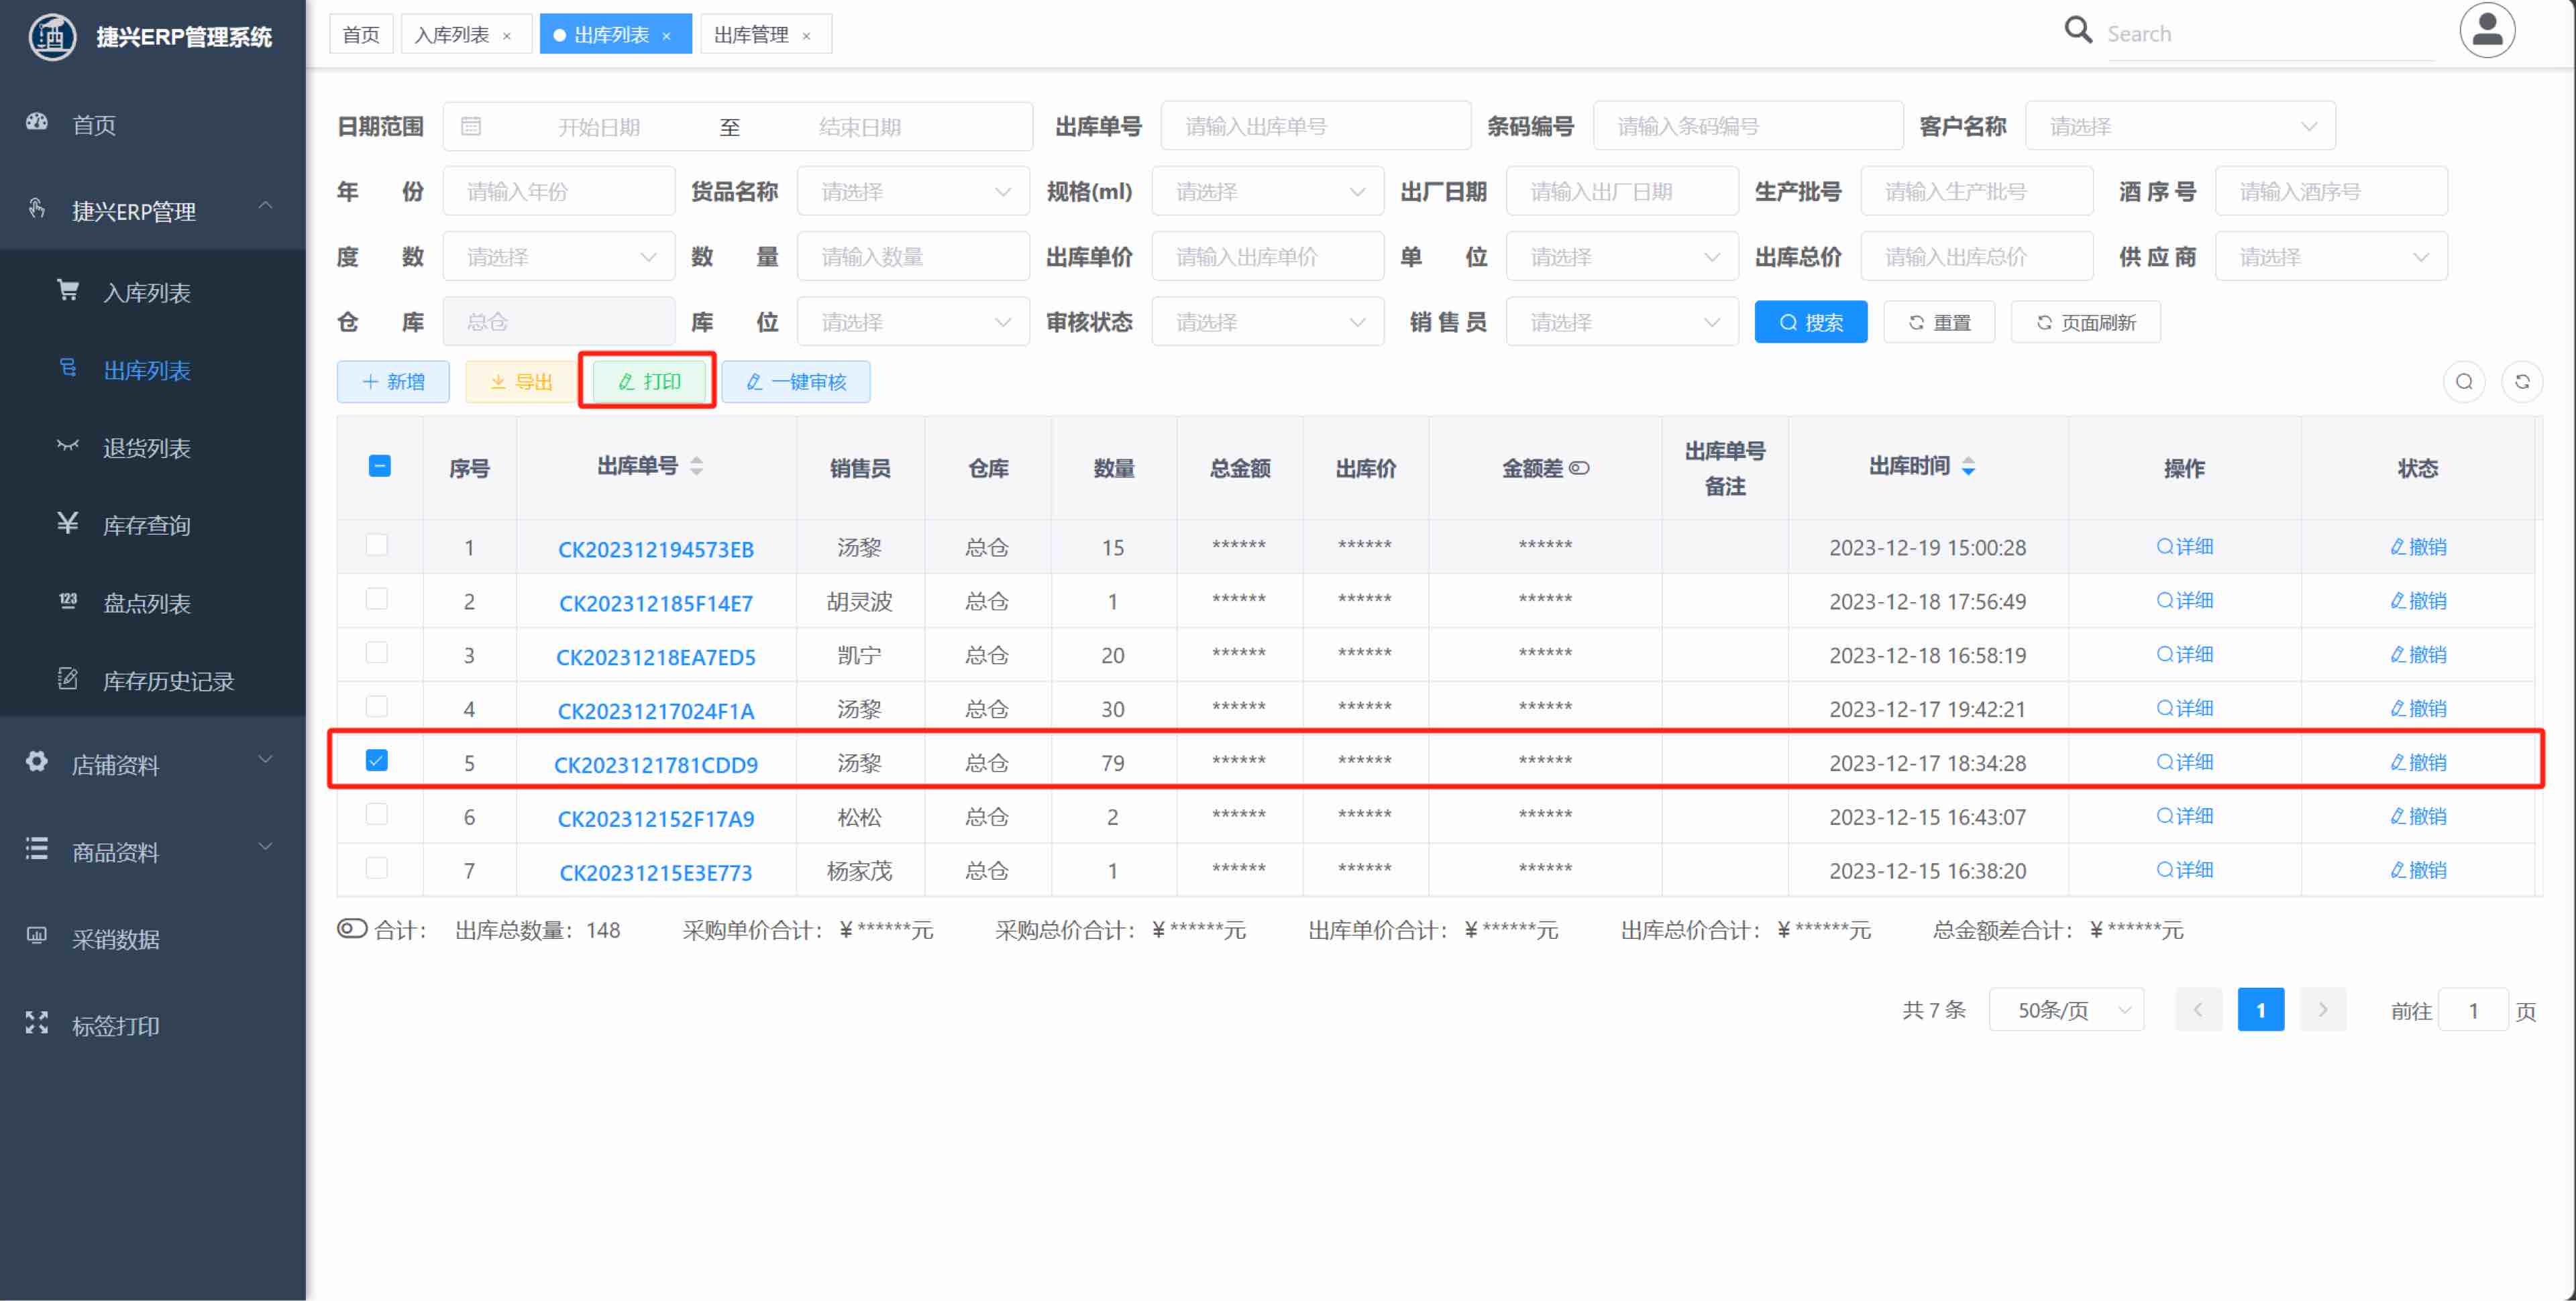Toggle the 合计 totals visibility switch

352,929
